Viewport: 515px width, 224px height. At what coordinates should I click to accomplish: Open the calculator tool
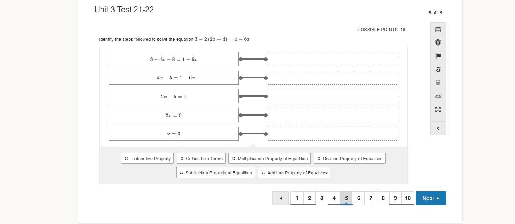coord(438,83)
